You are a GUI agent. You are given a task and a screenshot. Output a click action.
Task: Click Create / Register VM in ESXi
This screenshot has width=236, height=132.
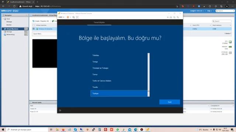coord(41,21)
